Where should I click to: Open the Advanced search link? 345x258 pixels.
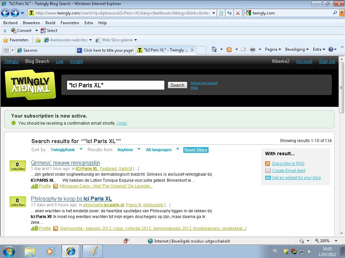[x=204, y=83]
